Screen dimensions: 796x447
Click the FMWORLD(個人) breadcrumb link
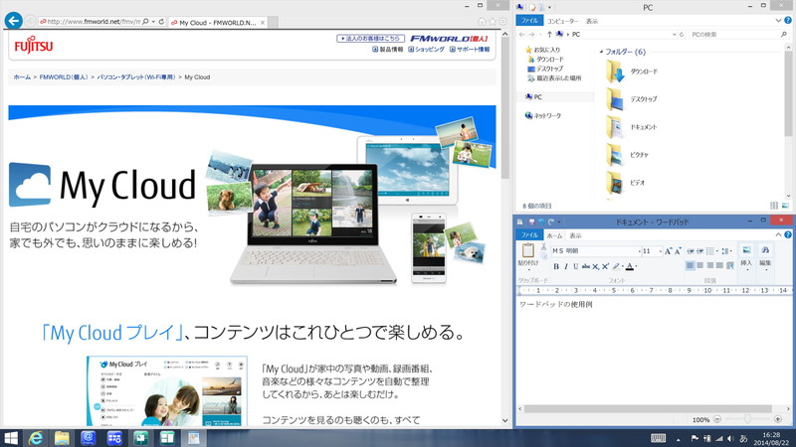pos(64,76)
